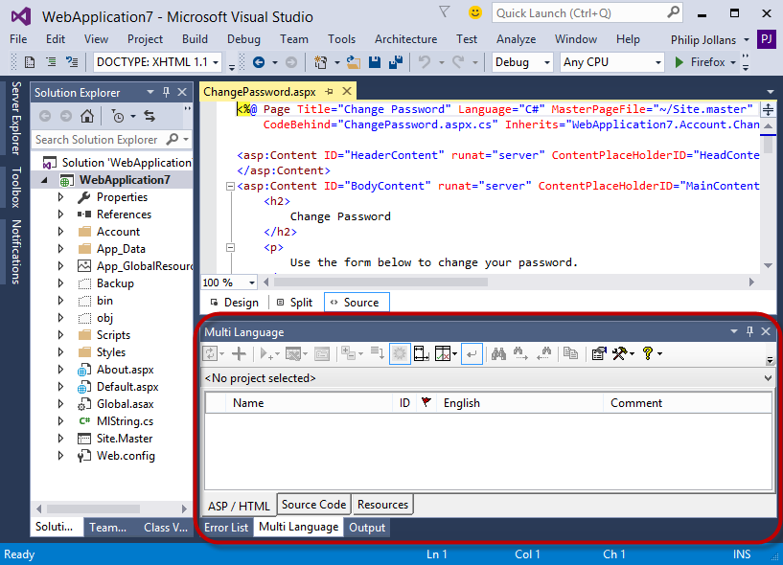783x565 pixels.
Task: Click the feedback smiley face icon
Action: click(475, 12)
